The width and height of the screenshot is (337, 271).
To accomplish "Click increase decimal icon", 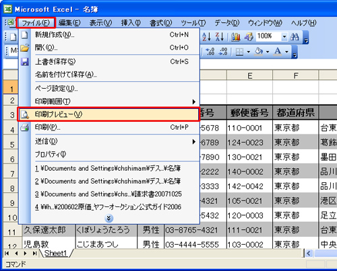I will coord(210,52).
